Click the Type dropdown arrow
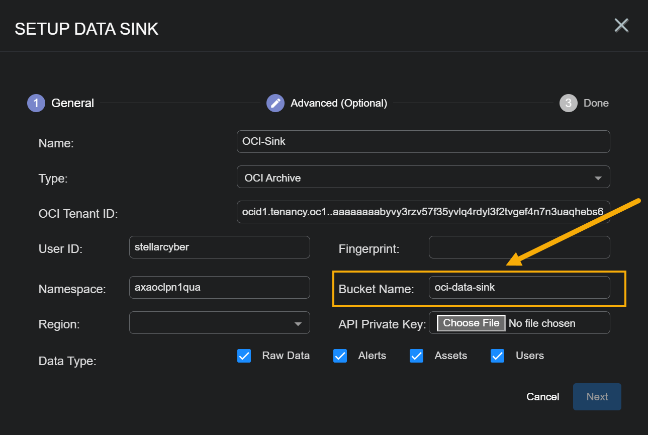The height and width of the screenshot is (435, 648). point(598,178)
